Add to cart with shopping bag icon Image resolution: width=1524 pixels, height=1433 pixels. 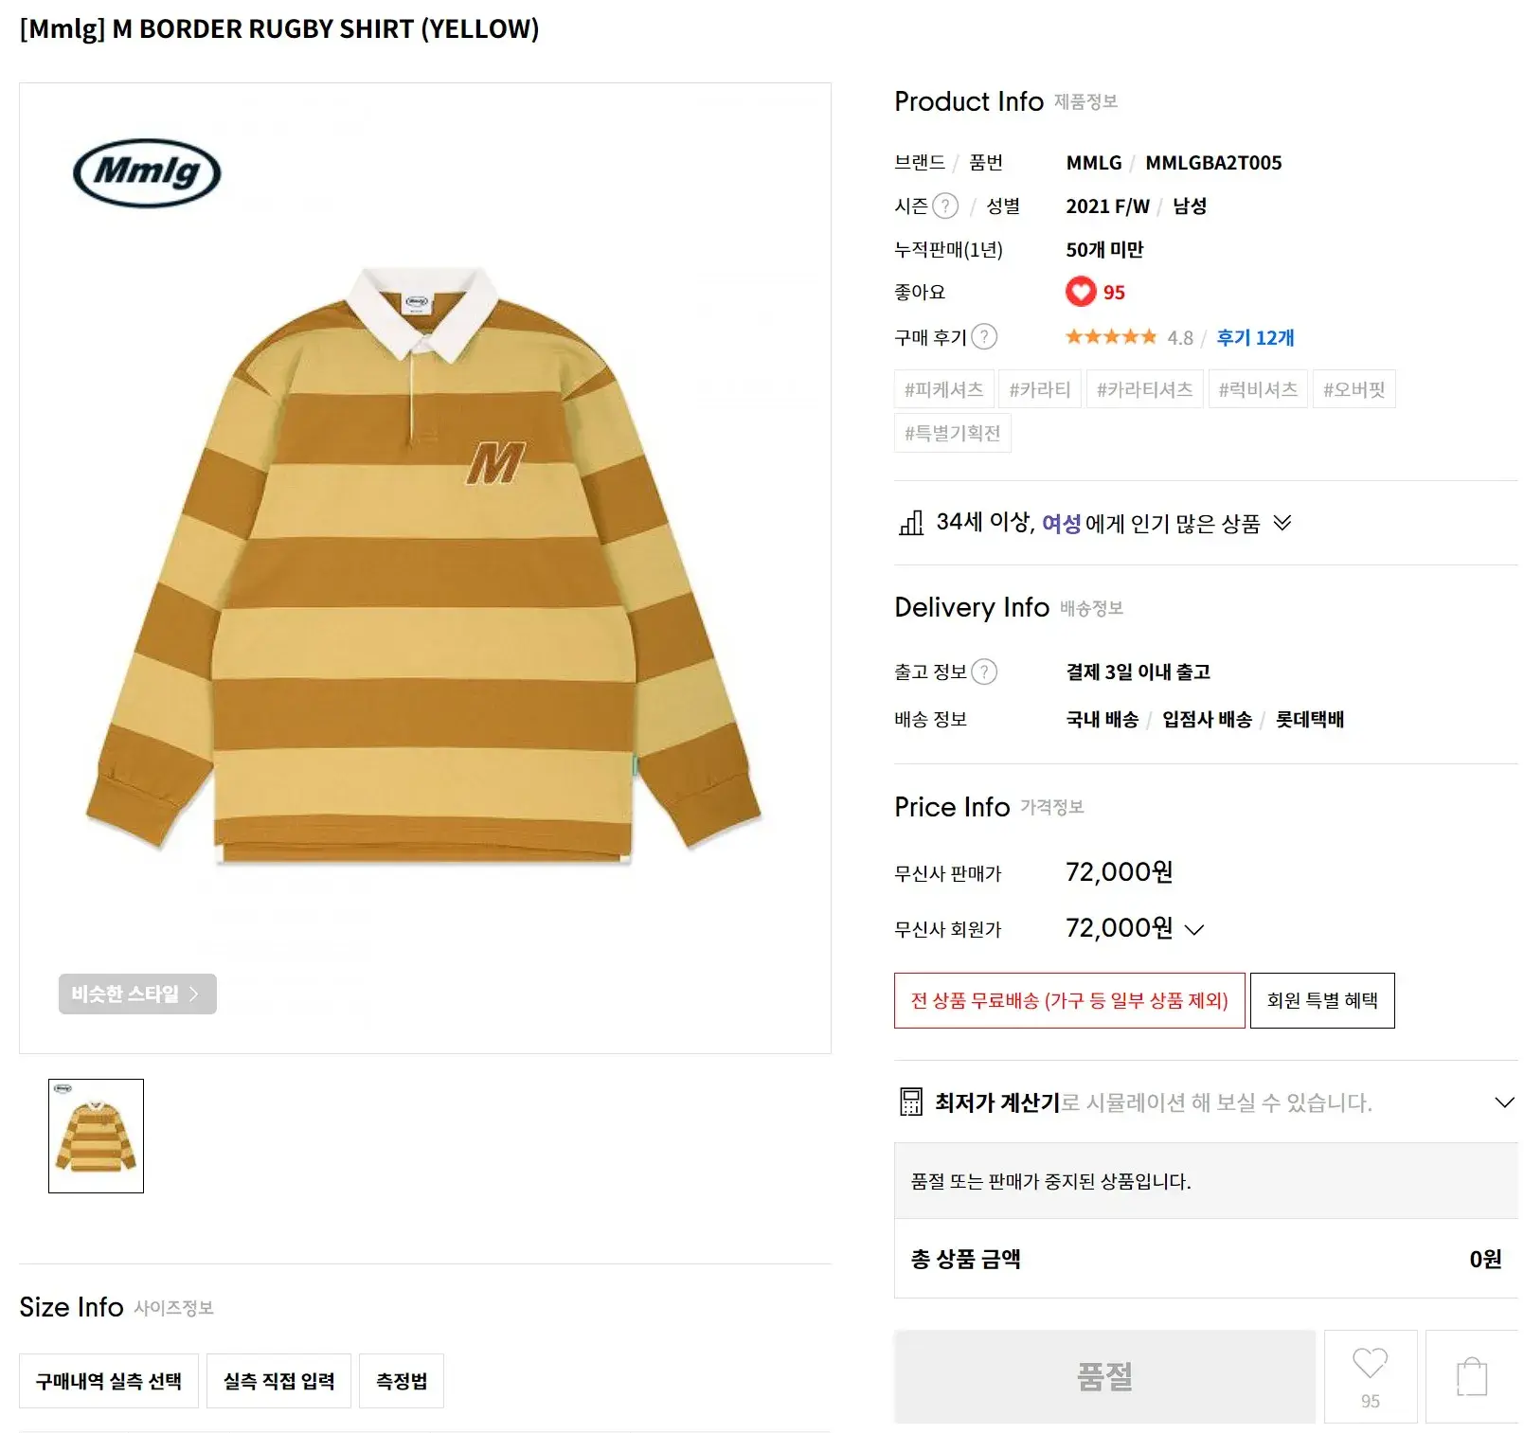[x=1471, y=1376]
